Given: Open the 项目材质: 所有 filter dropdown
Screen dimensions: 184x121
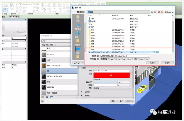Looking at the screenshot, I should [x=49, y=45].
